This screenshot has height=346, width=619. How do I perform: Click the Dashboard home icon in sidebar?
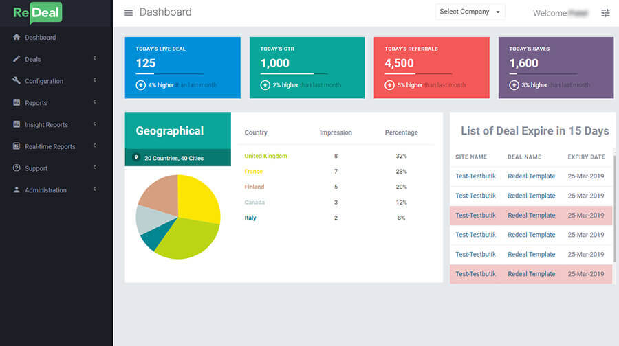17,37
